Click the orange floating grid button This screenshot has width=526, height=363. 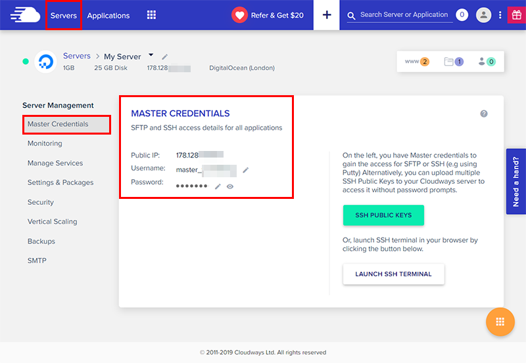click(500, 322)
